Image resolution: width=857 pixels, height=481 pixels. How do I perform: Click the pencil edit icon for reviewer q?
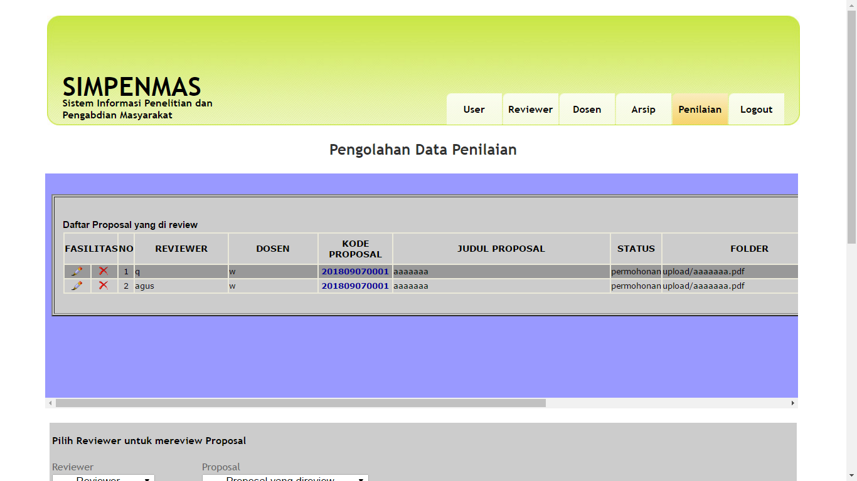click(77, 271)
